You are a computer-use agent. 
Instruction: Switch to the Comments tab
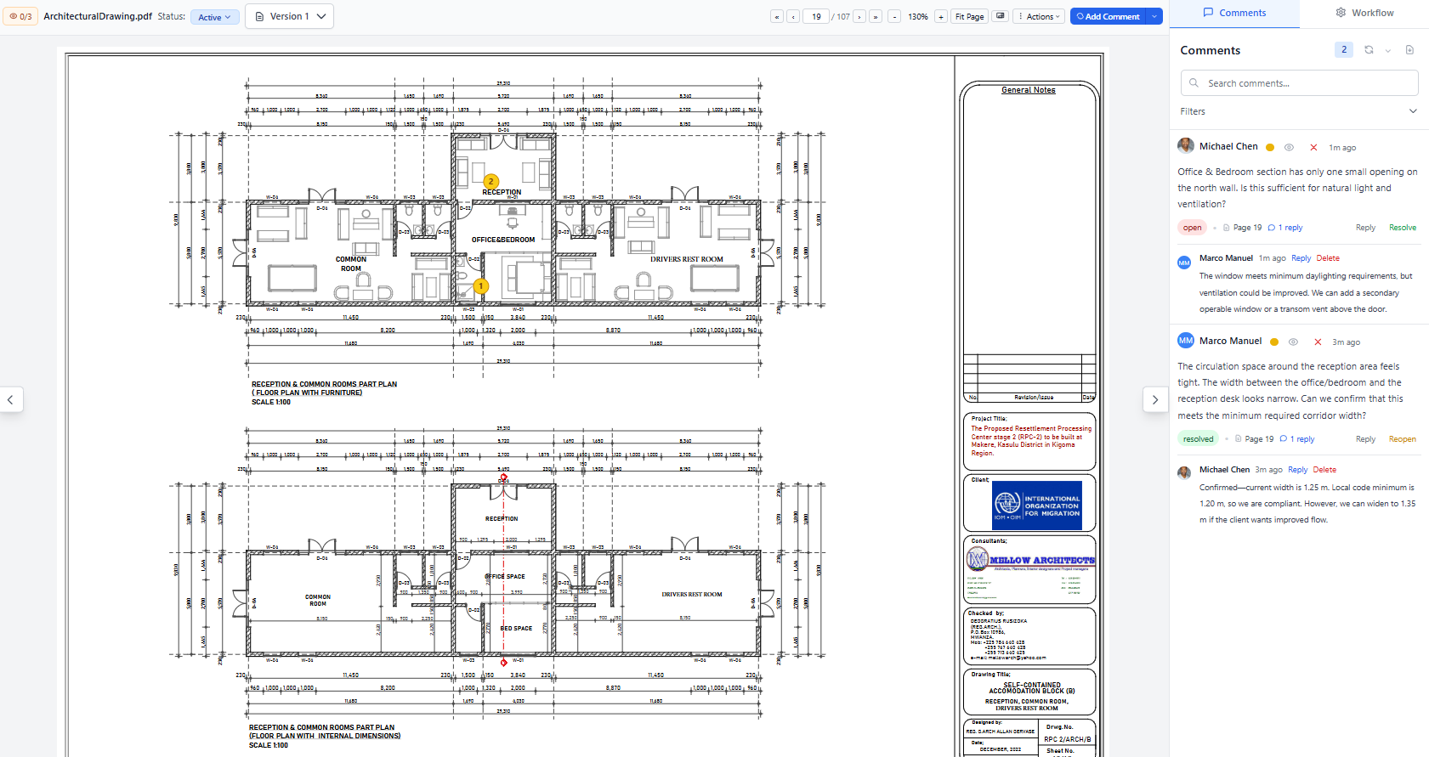(1234, 13)
